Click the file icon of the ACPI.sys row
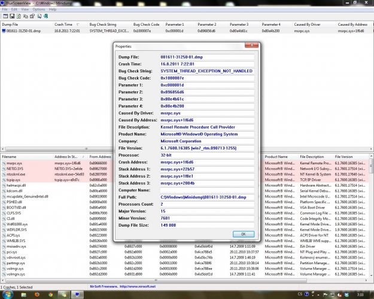This screenshot has height=299, width=374. [x=4, y=236]
